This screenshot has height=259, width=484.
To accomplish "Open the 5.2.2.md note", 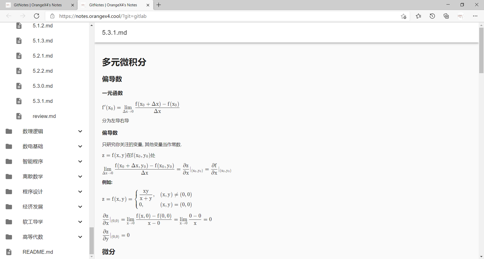I will coord(42,71).
